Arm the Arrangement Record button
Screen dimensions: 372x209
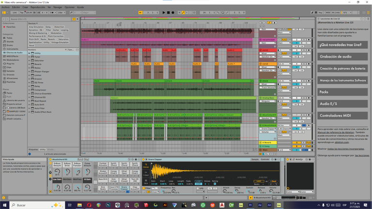(173, 13)
